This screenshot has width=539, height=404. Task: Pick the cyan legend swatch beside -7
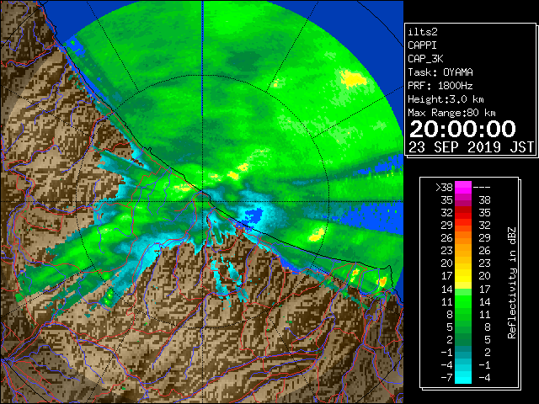coord(463,378)
